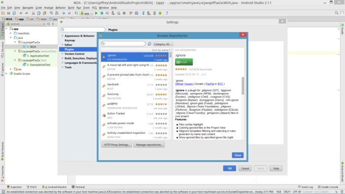Click the Synchronize toolbar icon
345x194 pixels.
[x=14, y=13]
